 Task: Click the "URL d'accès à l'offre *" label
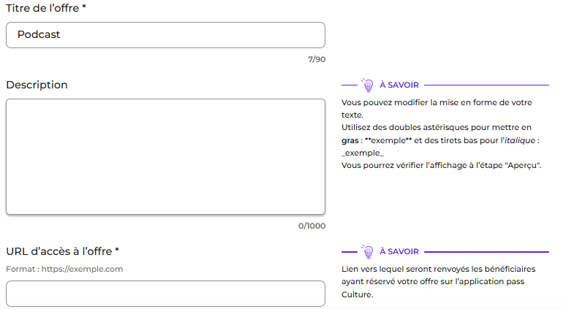[x=62, y=251]
